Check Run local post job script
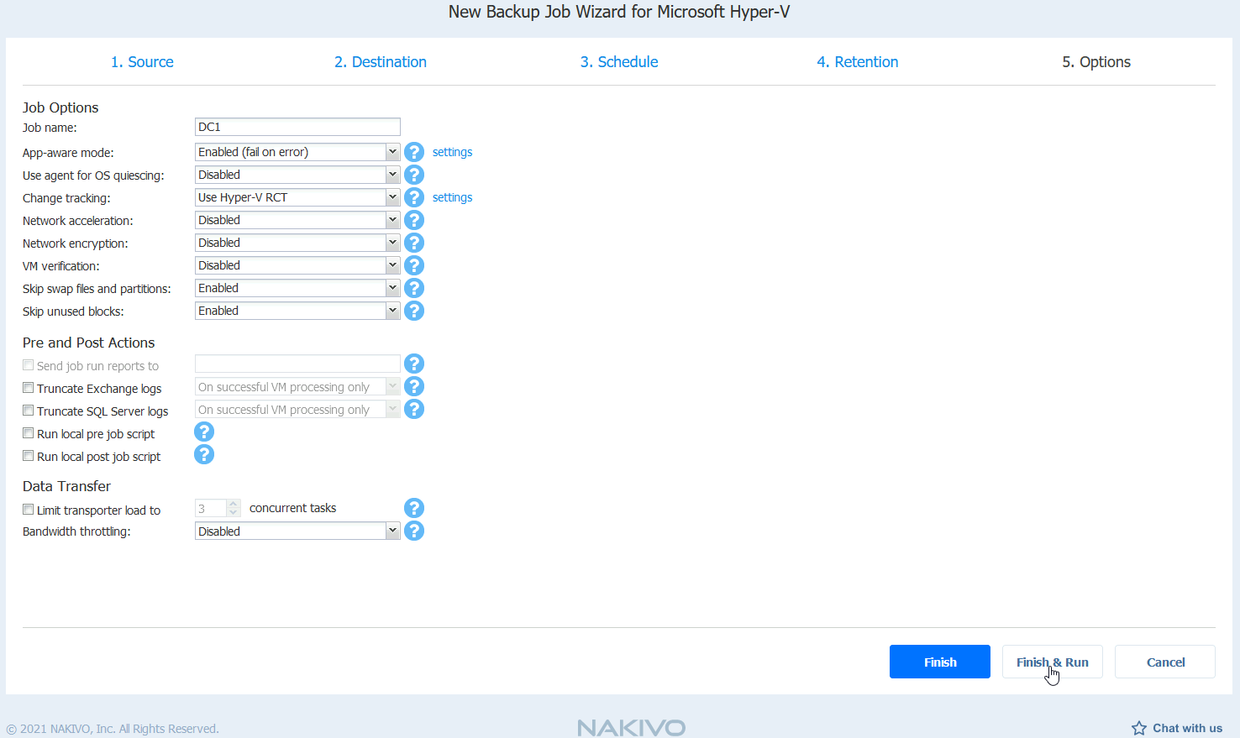The image size is (1240, 738). [29, 456]
